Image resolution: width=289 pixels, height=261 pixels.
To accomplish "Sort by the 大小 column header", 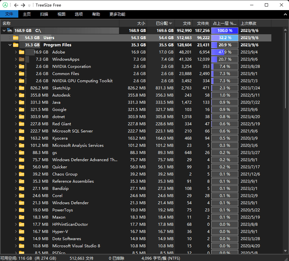I will pyautogui.click(x=133, y=23).
